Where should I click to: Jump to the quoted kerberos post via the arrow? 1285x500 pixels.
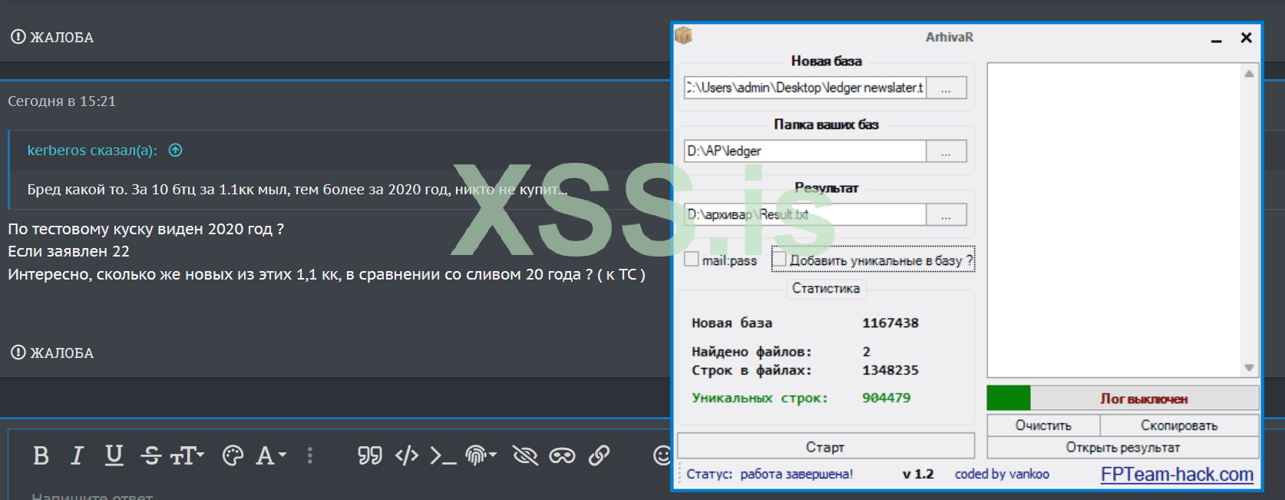[x=175, y=150]
